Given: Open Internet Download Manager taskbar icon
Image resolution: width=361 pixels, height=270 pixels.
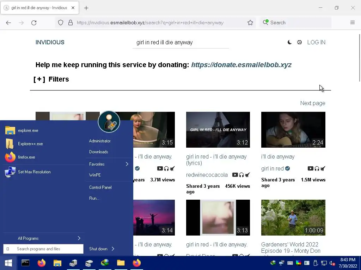Looking at the screenshot, I should pos(105,263).
